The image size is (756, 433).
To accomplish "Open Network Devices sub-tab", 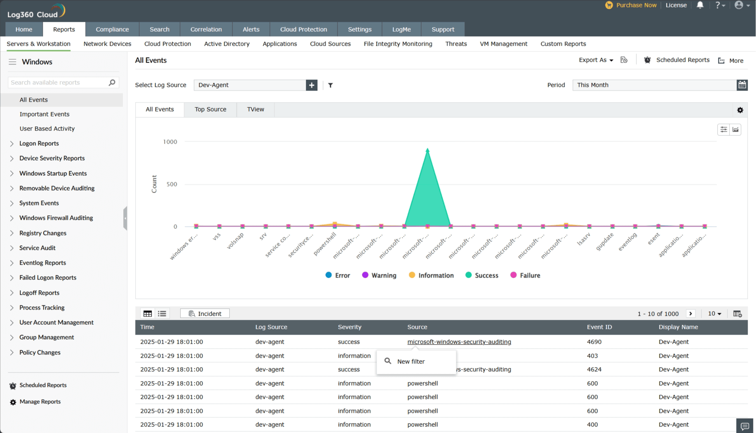I will [x=107, y=44].
